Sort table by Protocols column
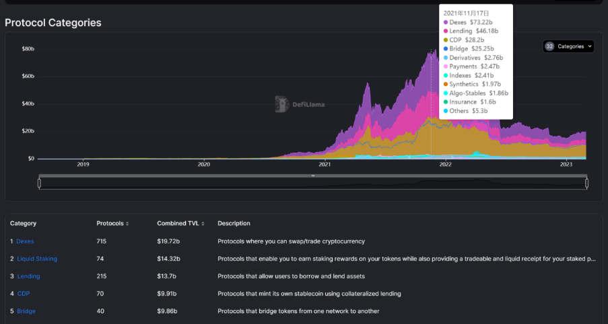 tap(112, 223)
